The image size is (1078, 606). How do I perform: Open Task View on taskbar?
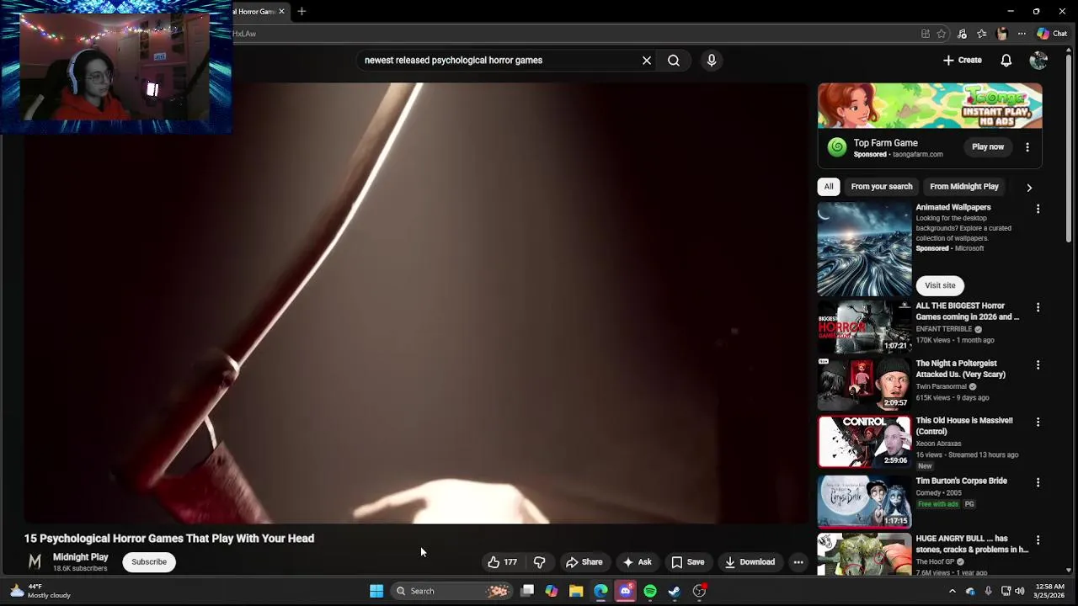tap(527, 591)
